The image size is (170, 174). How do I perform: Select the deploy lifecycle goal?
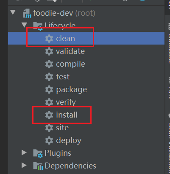tap(69, 141)
